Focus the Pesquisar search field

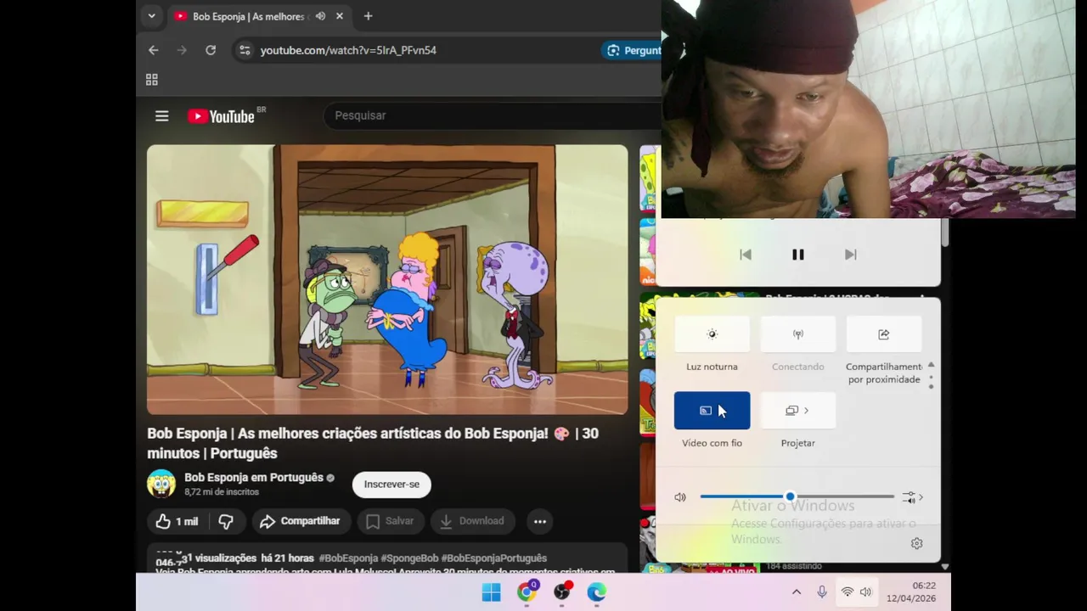coord(493,115)
